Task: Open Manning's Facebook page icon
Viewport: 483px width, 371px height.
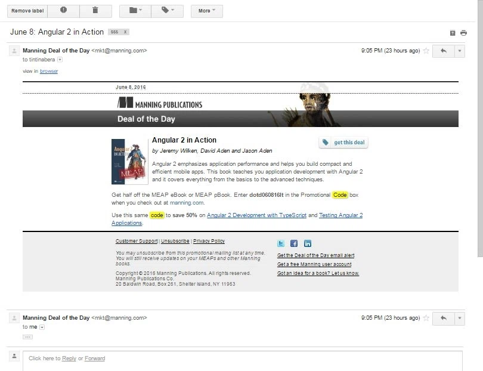Action: [x=294, y=243]
